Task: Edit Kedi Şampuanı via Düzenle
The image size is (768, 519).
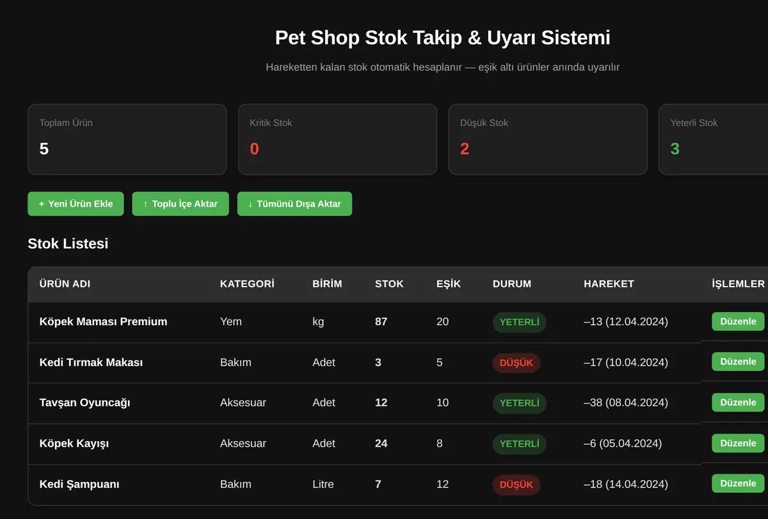Action: point(738,483)
